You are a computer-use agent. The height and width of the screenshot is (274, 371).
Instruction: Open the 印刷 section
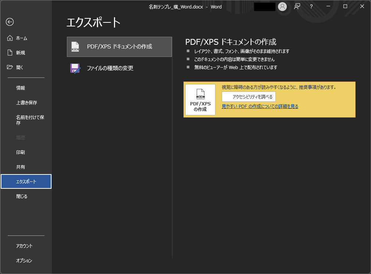[x=20, y=152]
